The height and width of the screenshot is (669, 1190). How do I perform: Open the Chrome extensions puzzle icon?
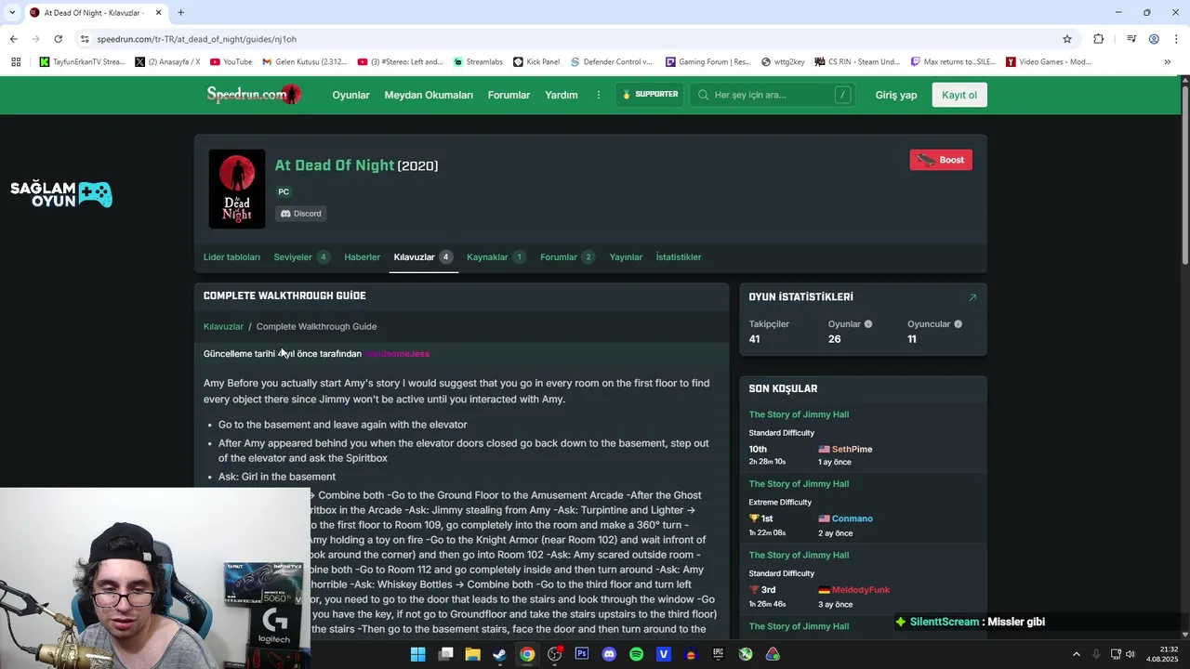click(1098, 39)
